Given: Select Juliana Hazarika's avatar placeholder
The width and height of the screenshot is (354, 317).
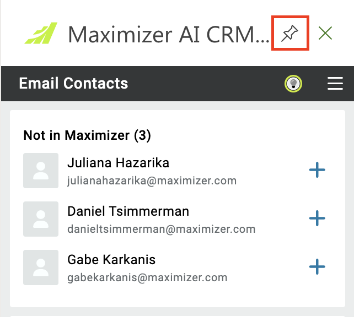Looking at the screenshot, I should tap(41, 171).
